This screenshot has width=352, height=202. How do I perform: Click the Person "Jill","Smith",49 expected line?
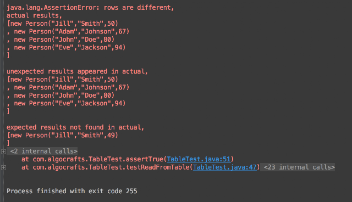63,135
